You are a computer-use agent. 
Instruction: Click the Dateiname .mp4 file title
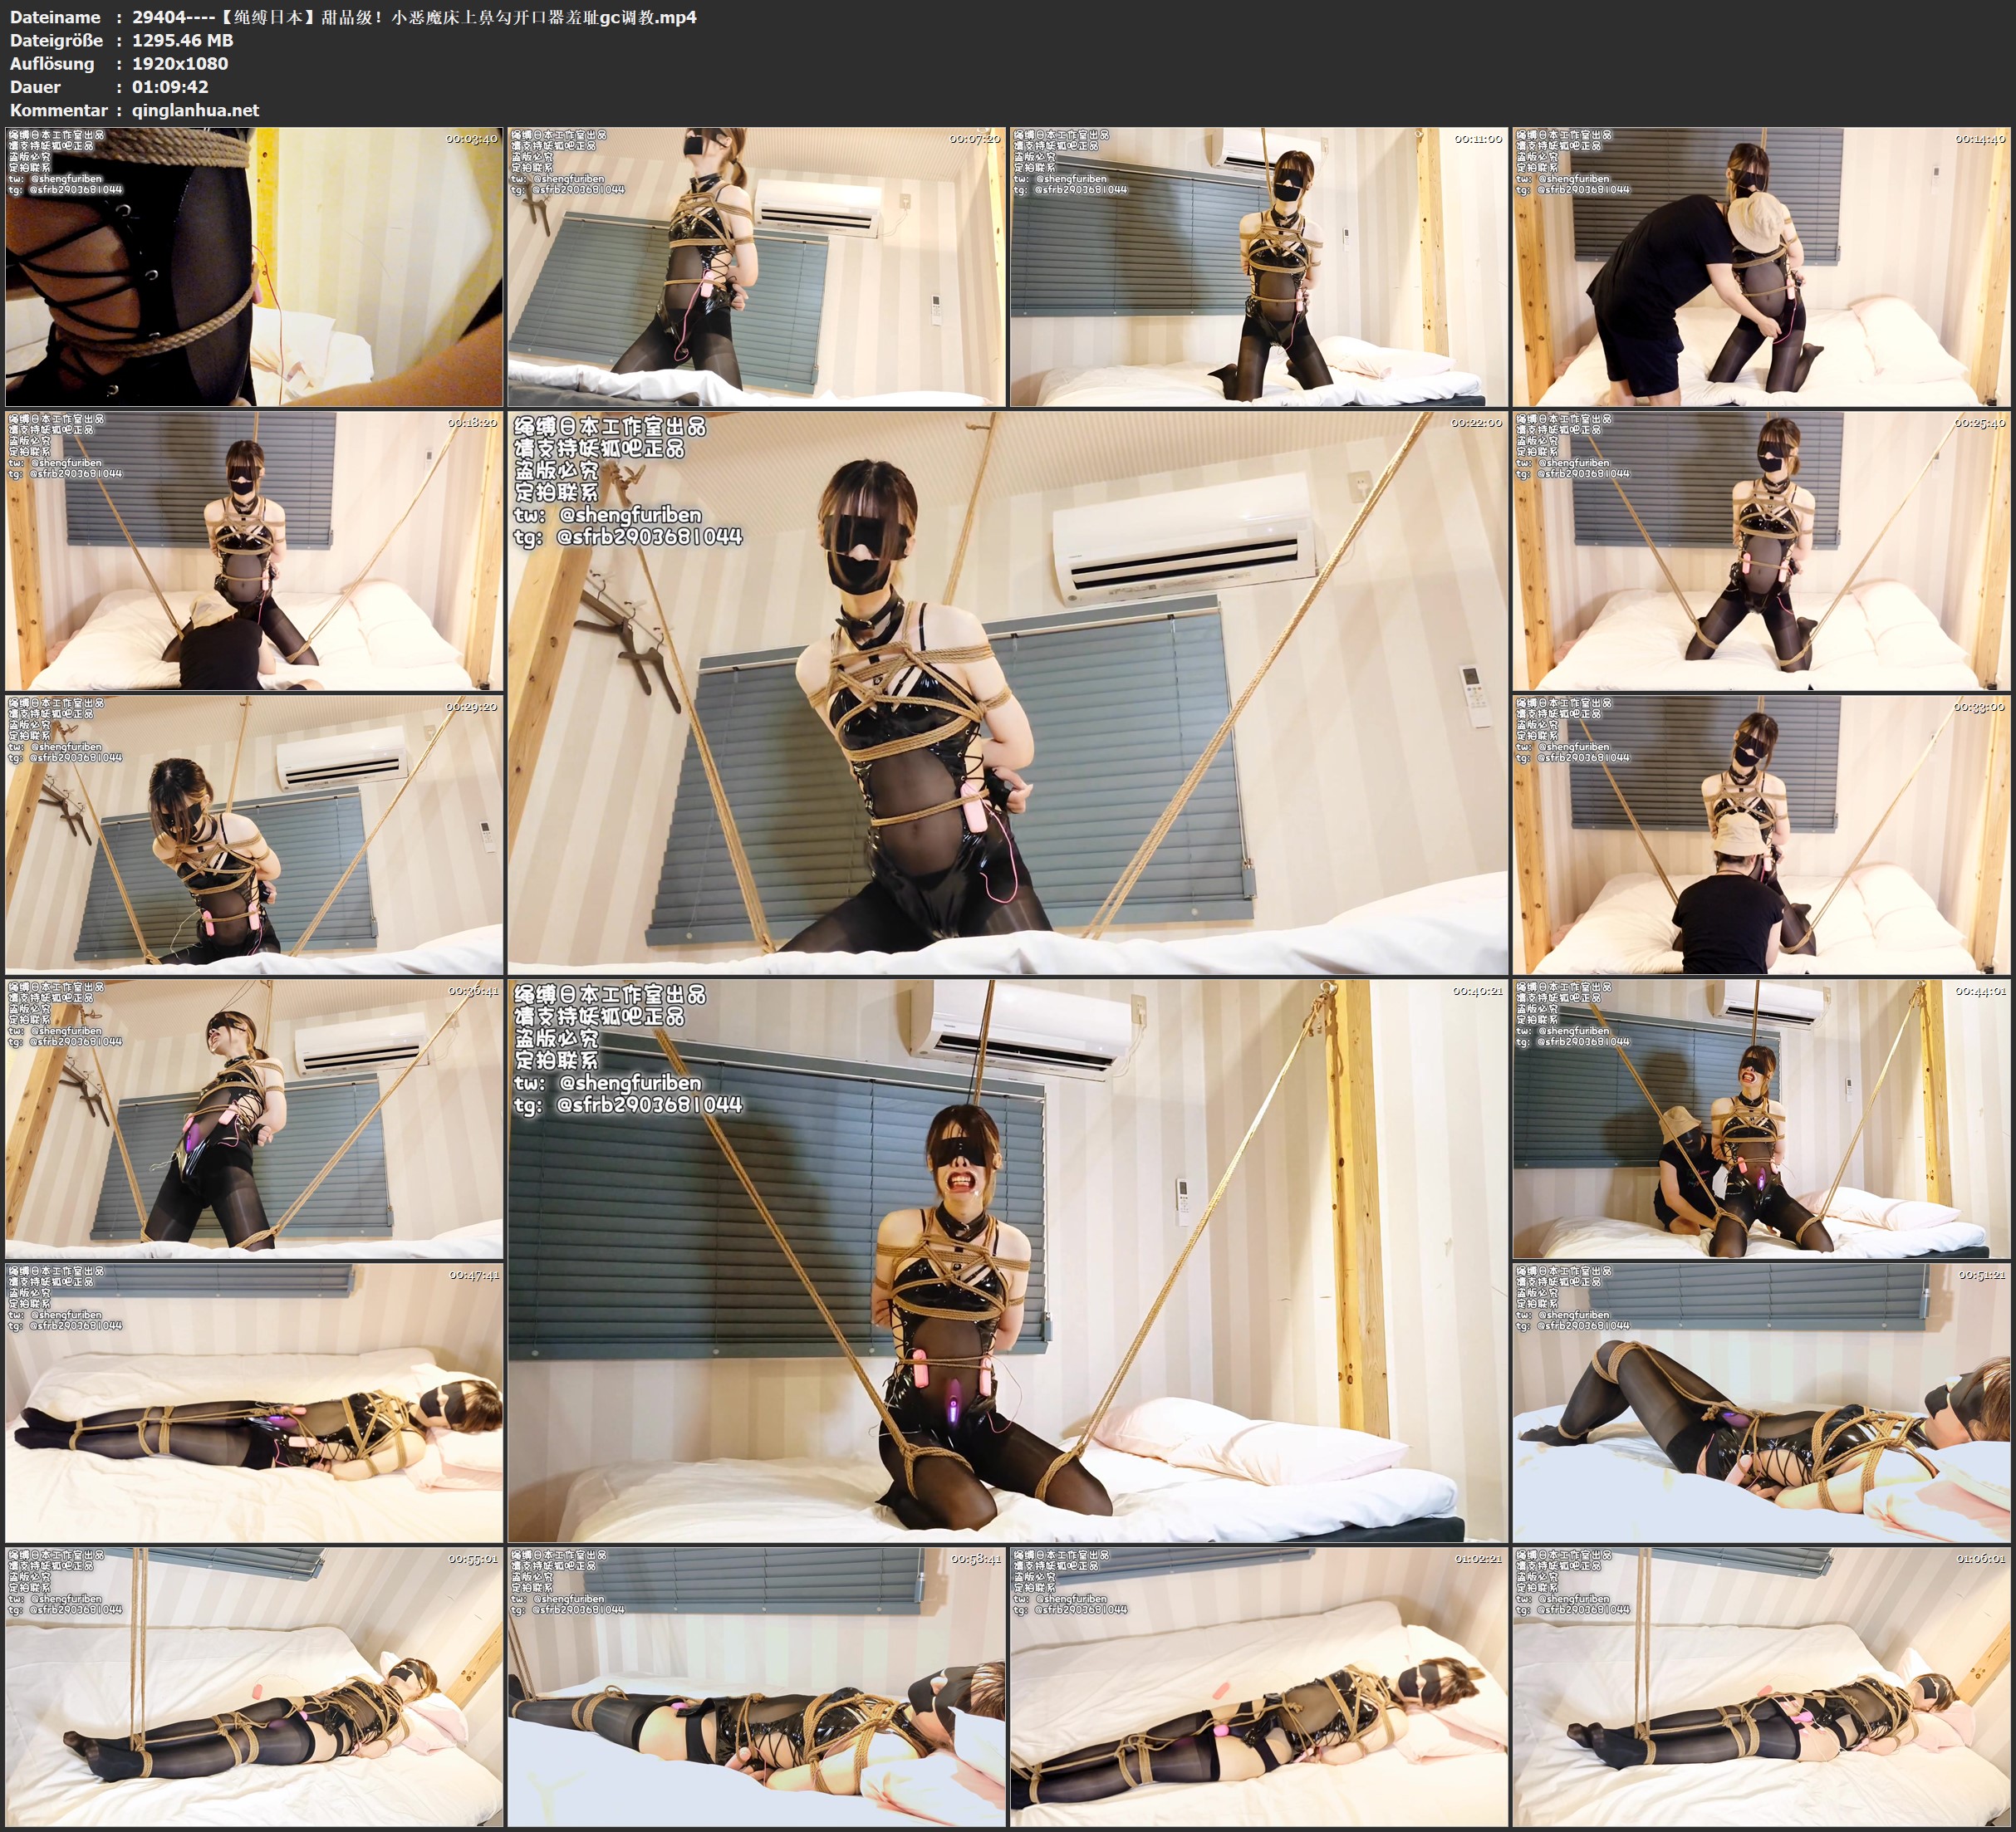pyautogui.click(x=414, y=17)
